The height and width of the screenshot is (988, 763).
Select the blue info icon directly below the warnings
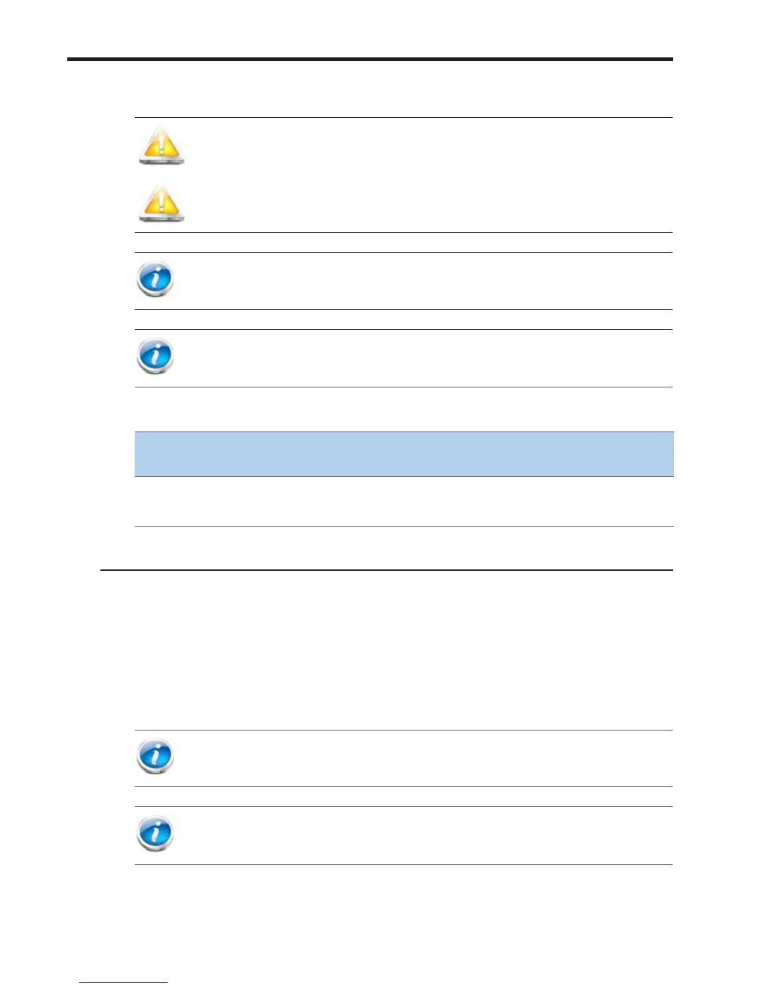tap(155, 279)
